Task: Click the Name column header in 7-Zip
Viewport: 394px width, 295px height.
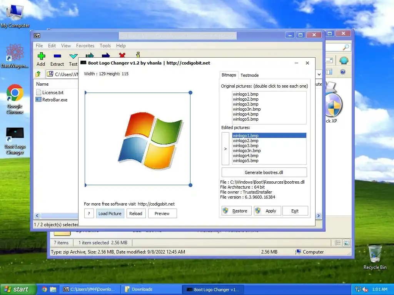Action: pyautogui.click(x=42, y=84)
